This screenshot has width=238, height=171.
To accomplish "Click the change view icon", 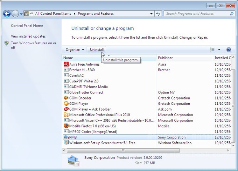I will click(x=212, y=50).
